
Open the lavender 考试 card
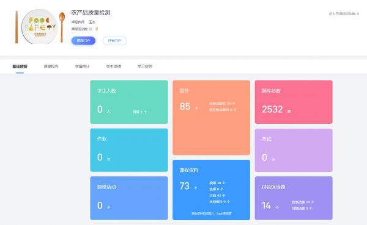point(294,150)
